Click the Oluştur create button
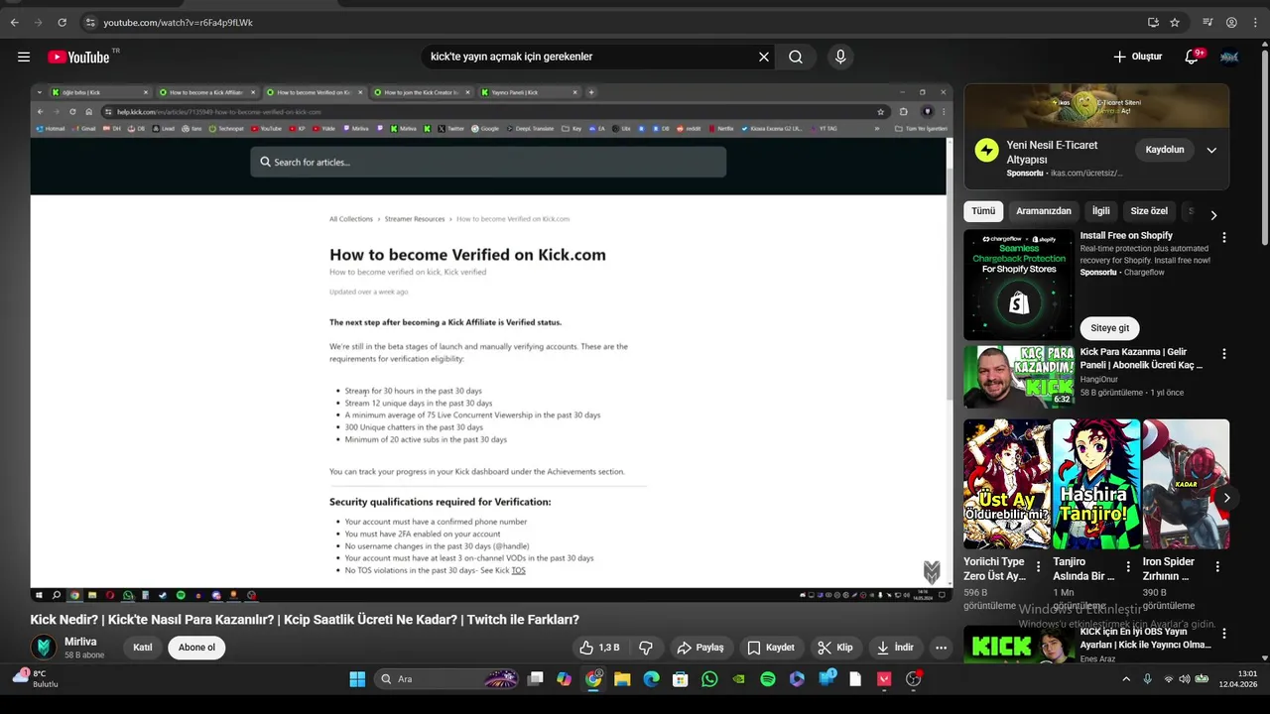Image resolution: width=1270 pixels, height=714 pixels. click(x=1137, y=57)
